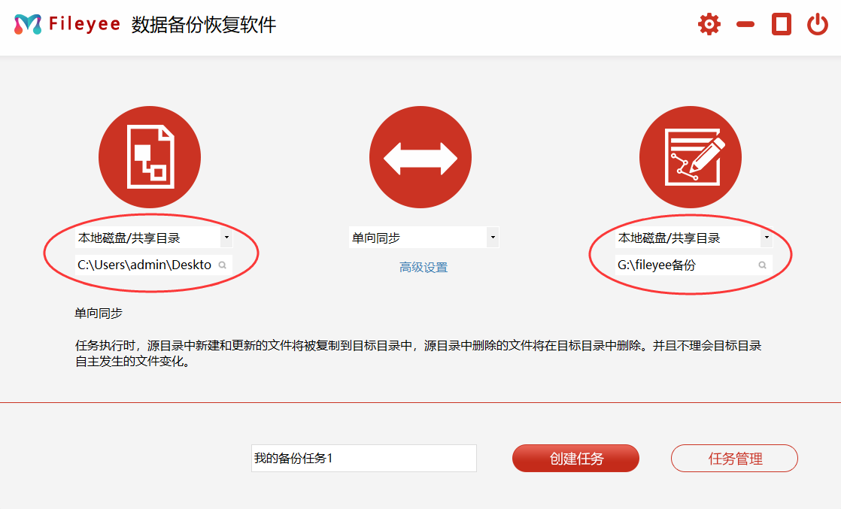Click the 数据备份恢复软件 title text

point(204,25)
